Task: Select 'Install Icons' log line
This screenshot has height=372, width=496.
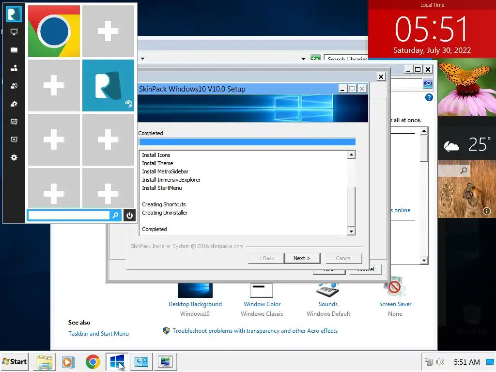Action: point(156,155)
